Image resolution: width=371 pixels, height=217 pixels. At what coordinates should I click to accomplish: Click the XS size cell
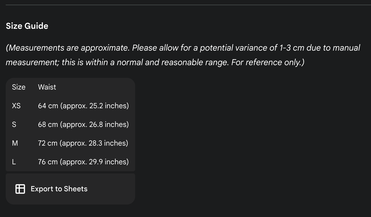[x=16, y=106]
